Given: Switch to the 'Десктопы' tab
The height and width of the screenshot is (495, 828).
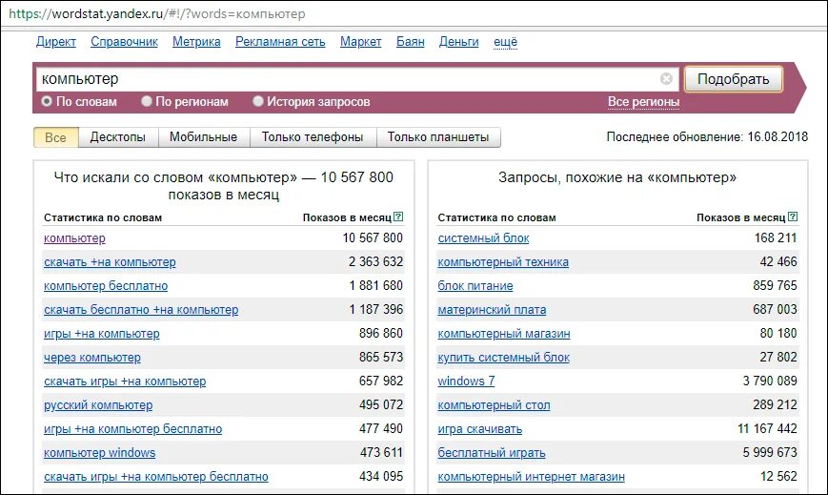Looking at the screenshot, I should tap(118, 137).
